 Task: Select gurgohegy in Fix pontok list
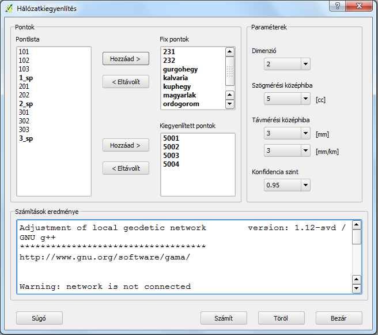tap(179, 69)
